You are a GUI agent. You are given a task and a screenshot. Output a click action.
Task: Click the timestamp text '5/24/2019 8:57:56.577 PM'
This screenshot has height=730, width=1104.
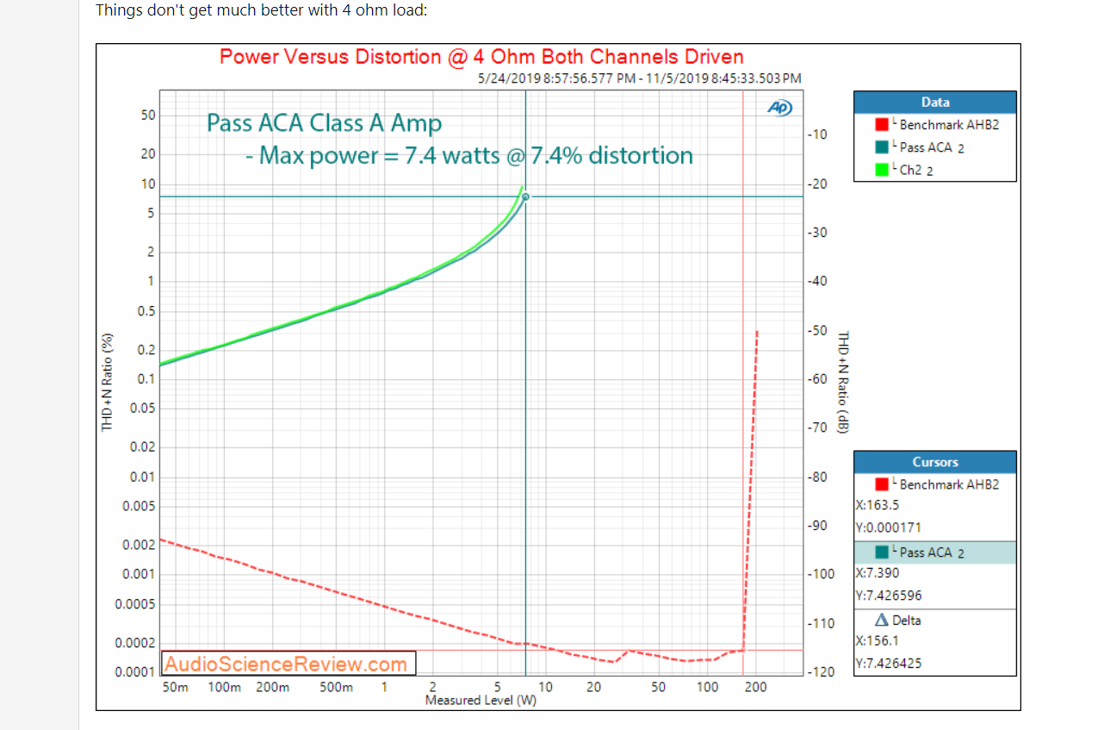pyautogui.click(x=557, y=78)
